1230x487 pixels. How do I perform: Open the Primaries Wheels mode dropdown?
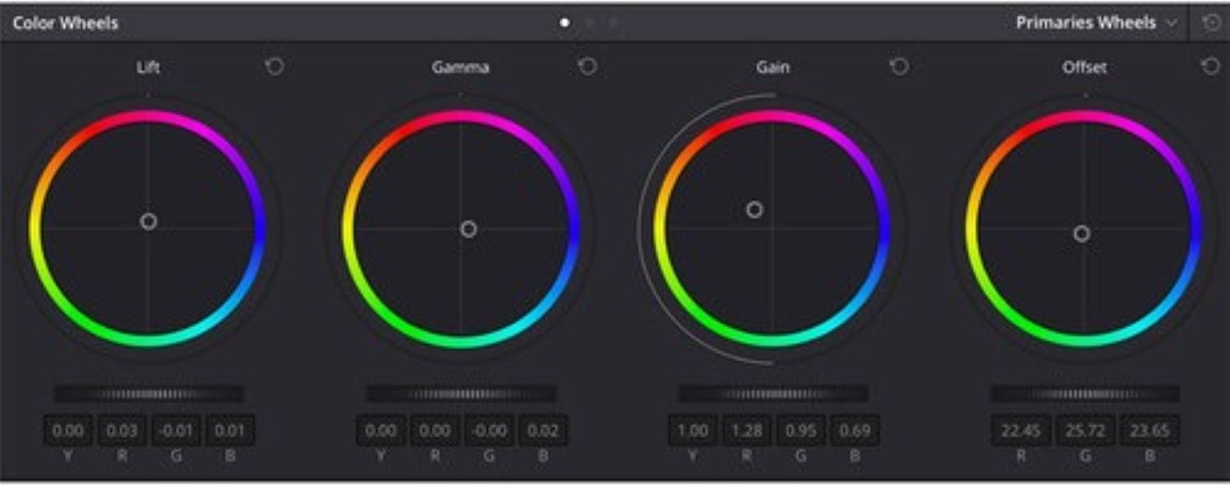[1096, 23]
